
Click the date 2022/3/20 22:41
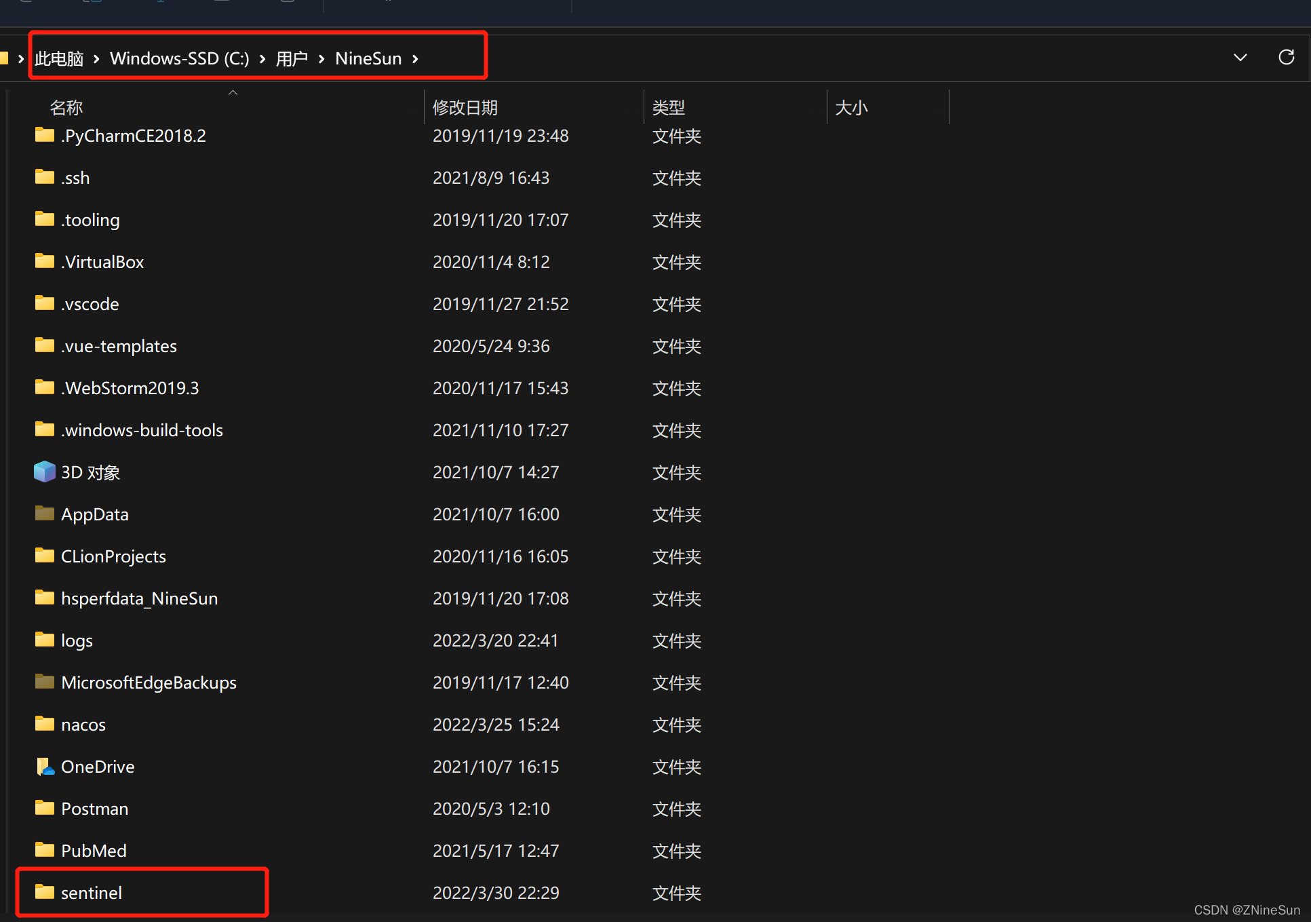coord(495,640)
